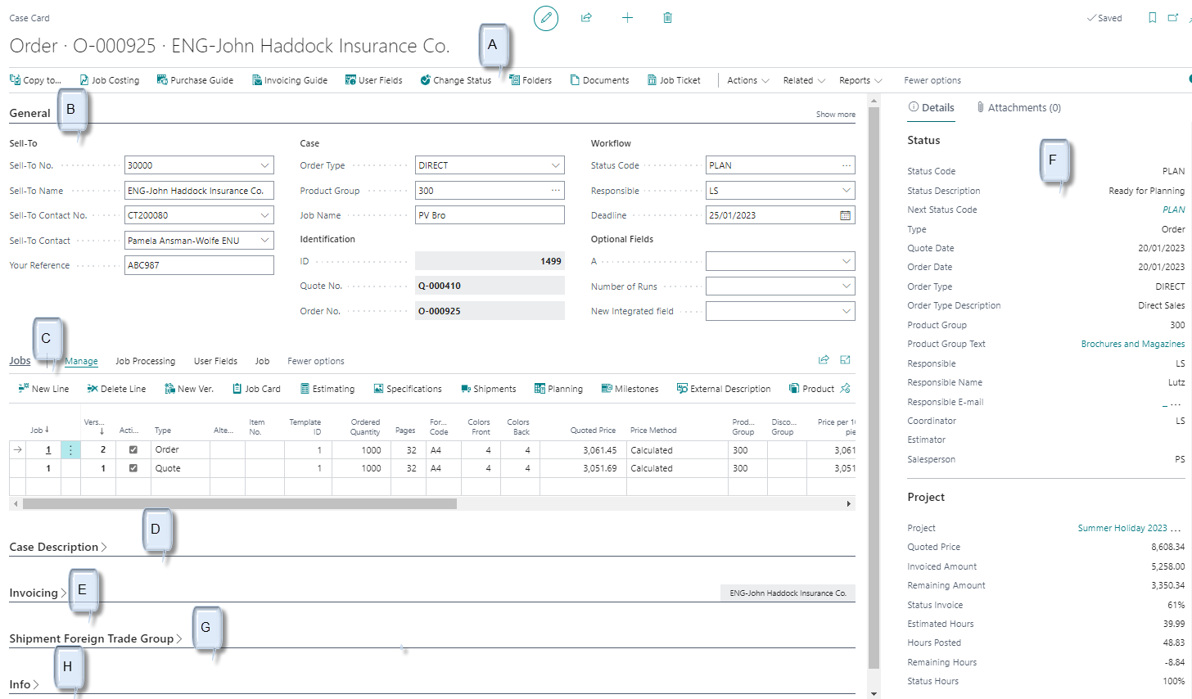Viewport: 1192px width, 699px height.
Task: Expand Shipment Foreign Trade Group section
Action: click(x=96, y=638)
